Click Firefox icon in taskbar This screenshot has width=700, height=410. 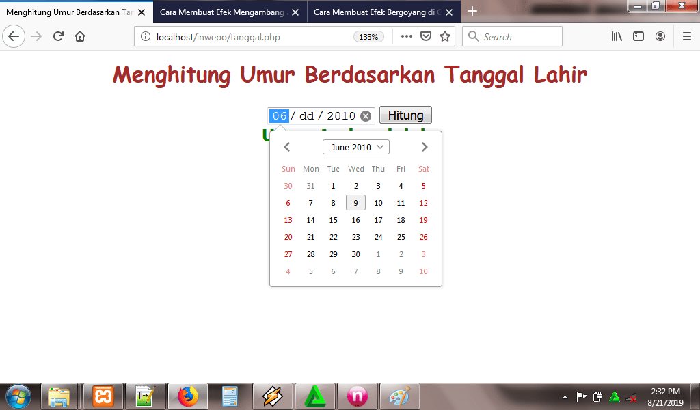click(188, 396)
